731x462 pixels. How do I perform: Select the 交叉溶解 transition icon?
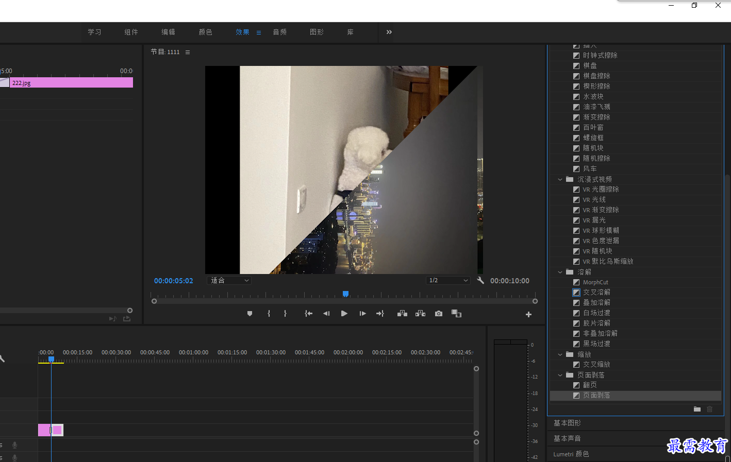tap(576, 292)
